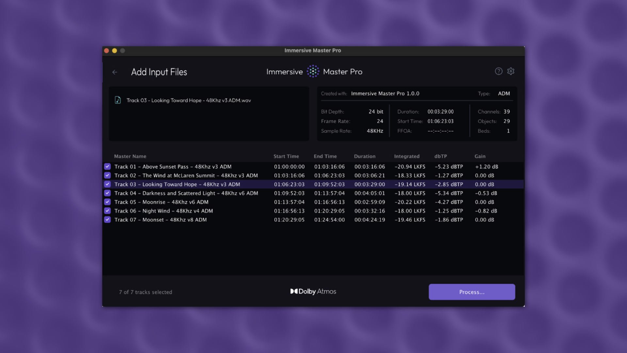This screenshot has width=627, height=353.
Task: Click the Gain value of Track 01
Action: point(486,167)
